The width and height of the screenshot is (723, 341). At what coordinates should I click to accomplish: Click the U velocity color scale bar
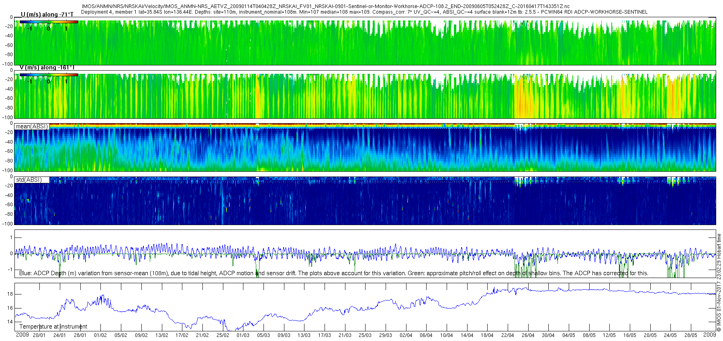(49, 22)
